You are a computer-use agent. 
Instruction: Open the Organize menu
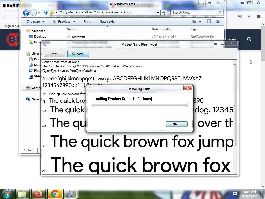(35, 22)
